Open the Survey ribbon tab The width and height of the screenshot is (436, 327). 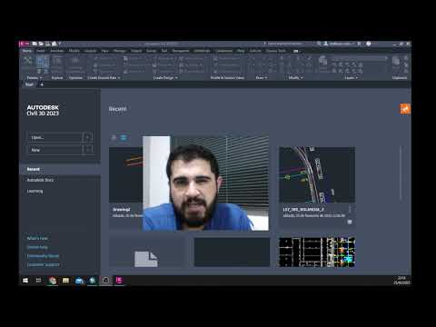pos(151,51)
